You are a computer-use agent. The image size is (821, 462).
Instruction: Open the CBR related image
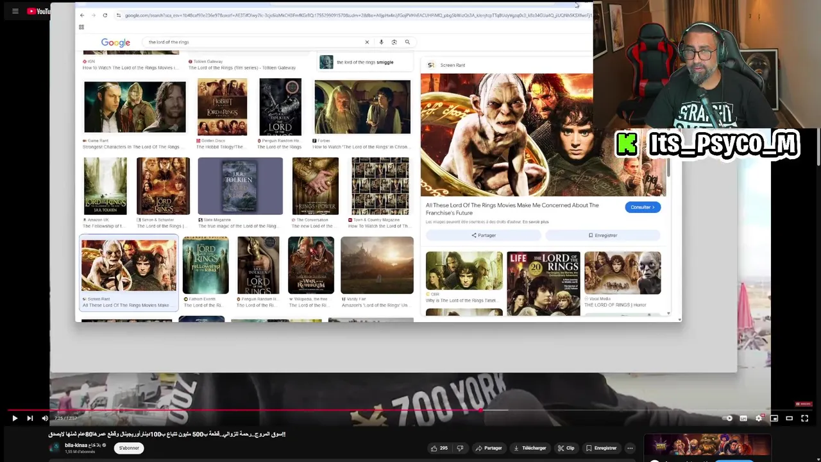click(x=464, y=271)
